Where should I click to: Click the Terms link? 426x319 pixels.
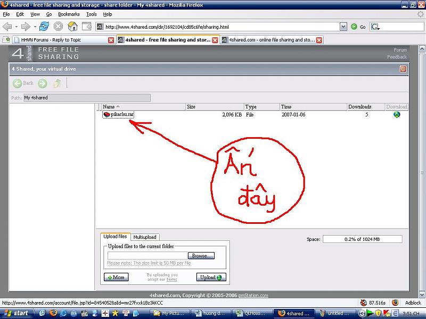171,280
